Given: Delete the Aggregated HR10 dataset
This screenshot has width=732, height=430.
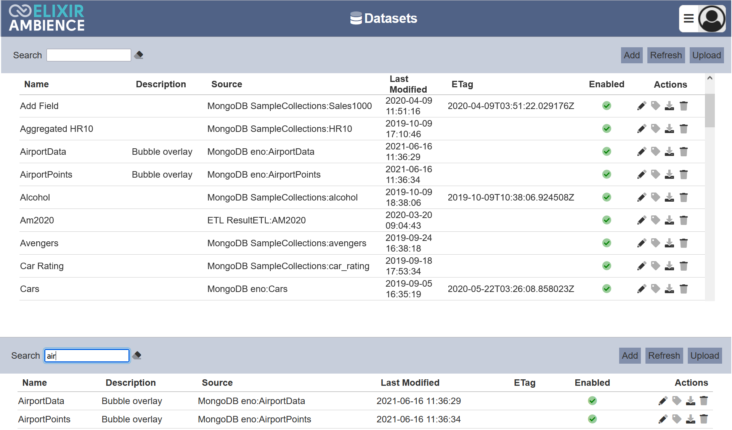Looking at the screenshot, I should (x=684, y=129).
